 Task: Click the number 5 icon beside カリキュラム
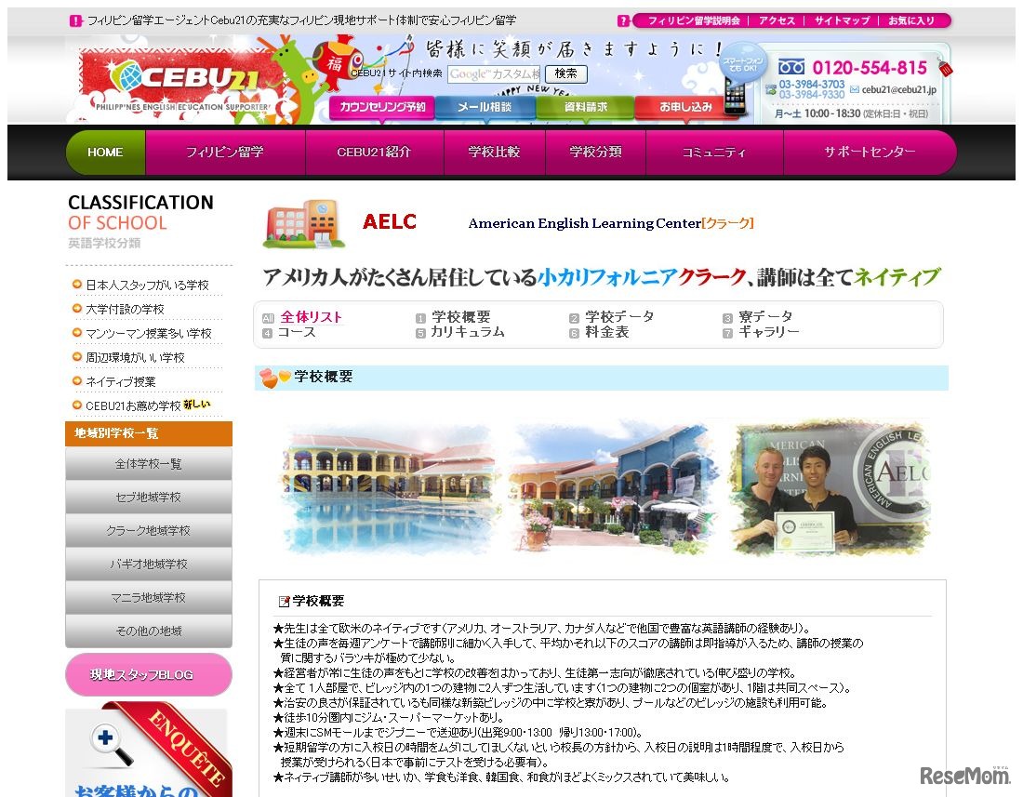click(420, 333)
